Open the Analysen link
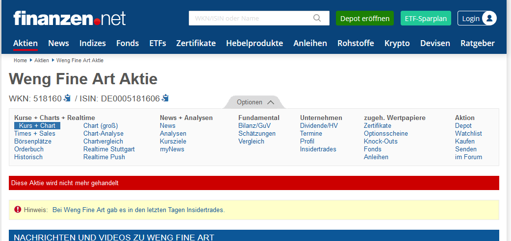Image resolution: width=511 pixels, height=241 pixels. click(173, 134)
